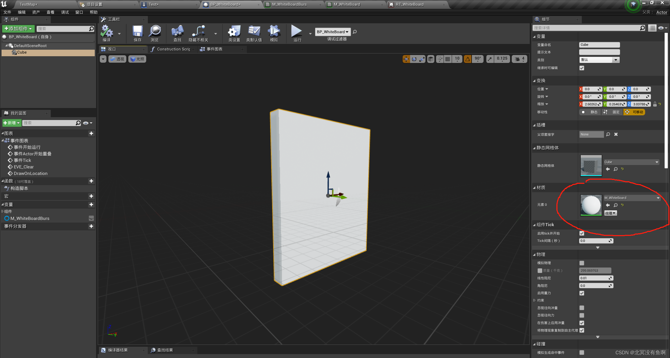Click the Add Component (添加组件) button
The height and width of the screenshot is (358, 670).
19,29
